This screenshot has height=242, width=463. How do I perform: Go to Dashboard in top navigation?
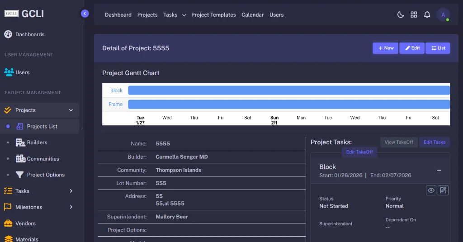click(x=118, y=15)
